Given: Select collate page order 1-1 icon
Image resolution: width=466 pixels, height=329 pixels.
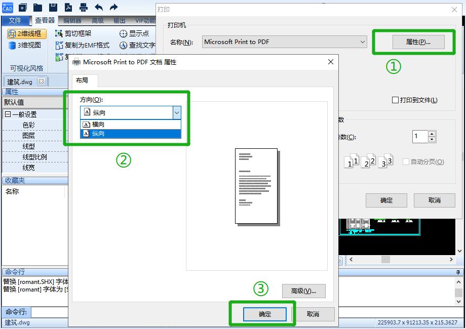Looking at the screenshot, I should coord(352,160).
